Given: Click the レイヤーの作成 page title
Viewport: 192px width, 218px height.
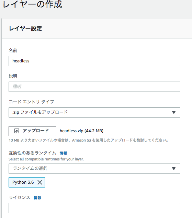Looking at the screenshot, I should (32, 4).
